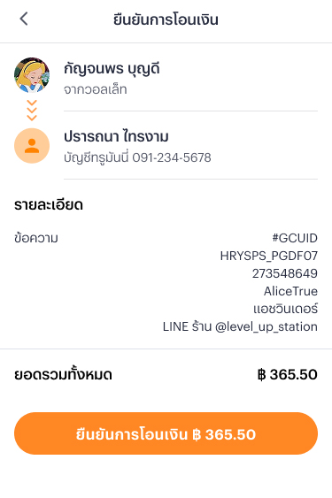
Task: Click the orange downward triple chevron arrows
Action: coord(32,111)
